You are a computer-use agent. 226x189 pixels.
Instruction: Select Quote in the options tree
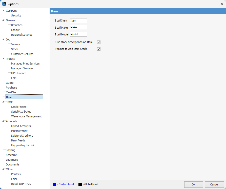10,83
